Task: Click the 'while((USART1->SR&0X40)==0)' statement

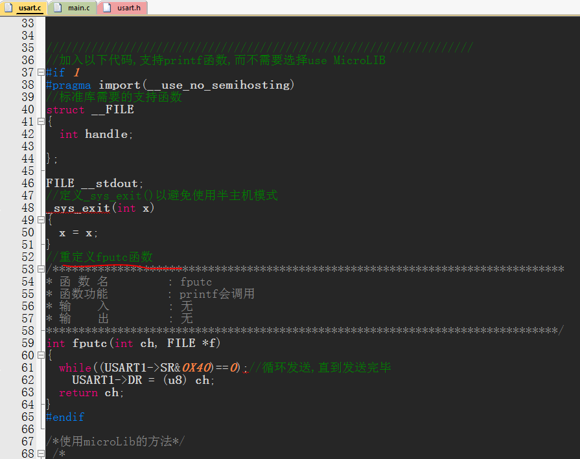Action: pos(150,368)
